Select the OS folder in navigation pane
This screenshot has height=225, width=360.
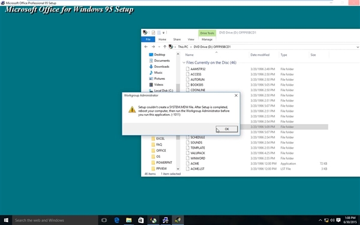[x=156, y=157]
